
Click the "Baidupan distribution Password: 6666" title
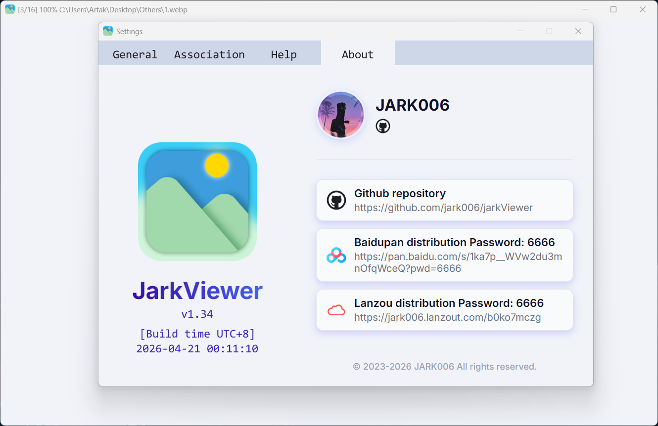click(455, 242)
